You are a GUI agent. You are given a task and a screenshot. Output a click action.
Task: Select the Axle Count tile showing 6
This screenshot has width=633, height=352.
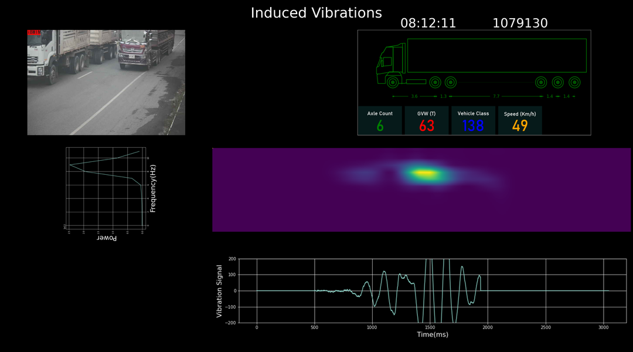click(x=380, y=120)
